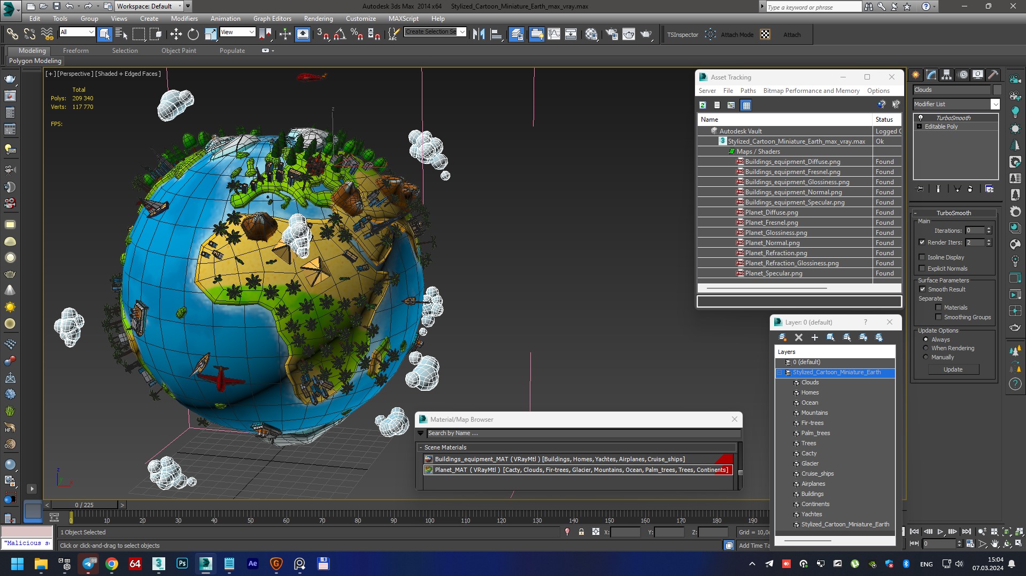Click the Clouds object color swatch
The width and height of the screenshot is (1026, 576).
coord(997,90)
